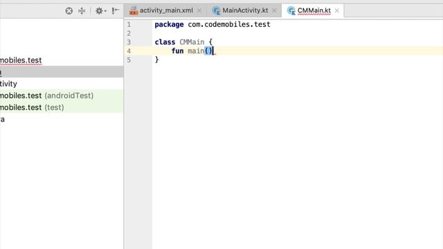Click the function name 'main' in code
443x249 pixels.
(x=196, y=50)
